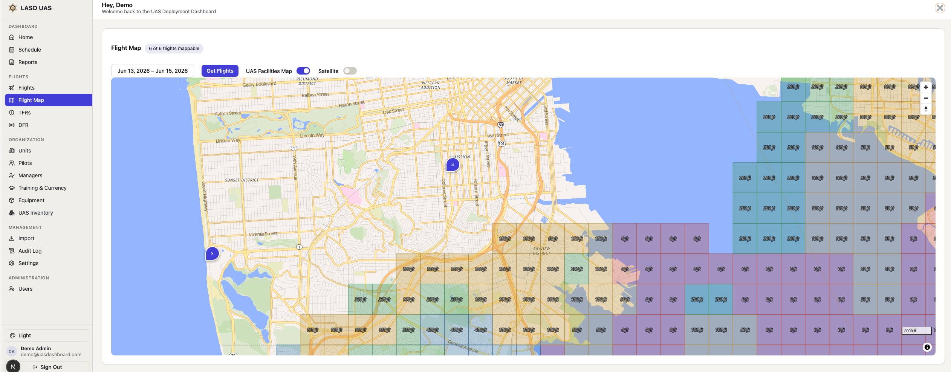This screenshot has height=372, width=951.
Task: Click the 300 ft green facility grid cell
Action: (x=360, y=299)
